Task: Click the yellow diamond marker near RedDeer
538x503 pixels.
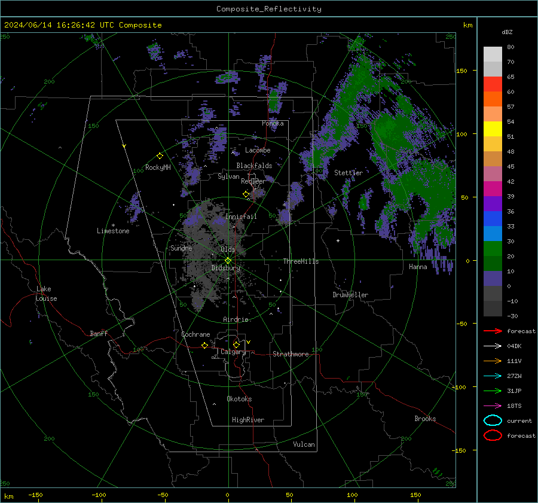Action: tap(246, 194)
